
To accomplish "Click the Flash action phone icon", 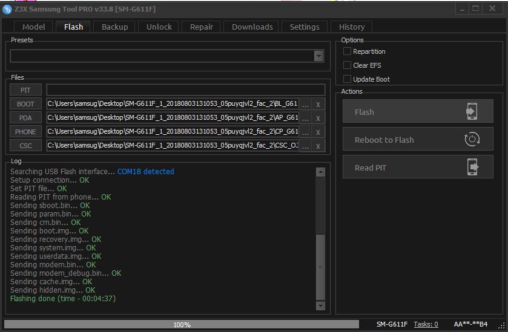I will pos(472,111).
